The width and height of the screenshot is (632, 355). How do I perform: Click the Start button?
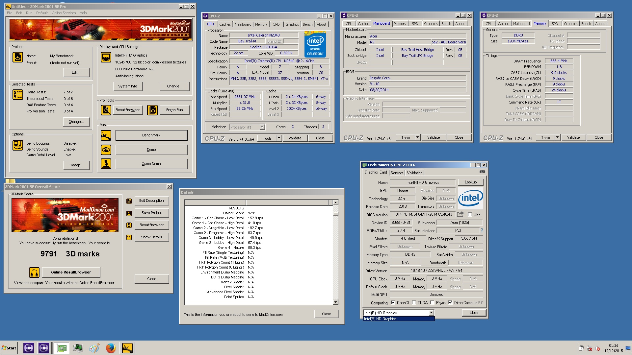[x=9, y=348]
